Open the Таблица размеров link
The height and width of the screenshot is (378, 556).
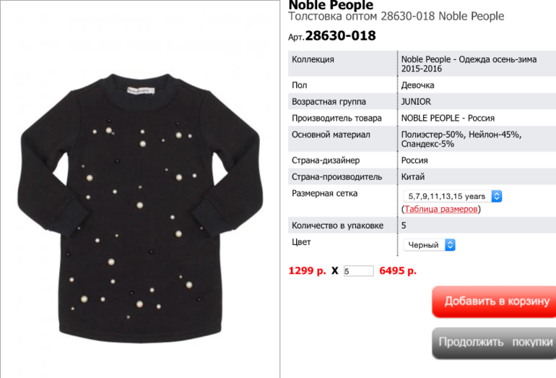(440, 209)
